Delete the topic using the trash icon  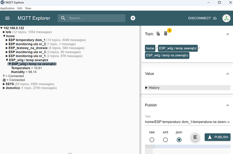point(165,33)
